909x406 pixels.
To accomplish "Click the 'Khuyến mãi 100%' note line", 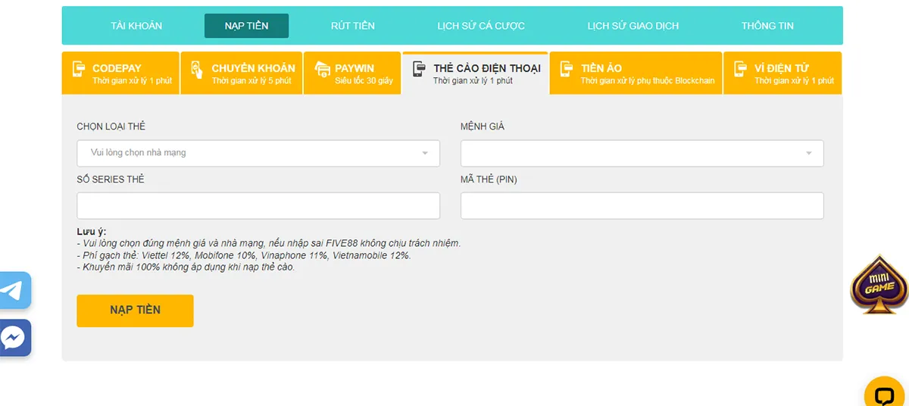I will coord(186,267).
